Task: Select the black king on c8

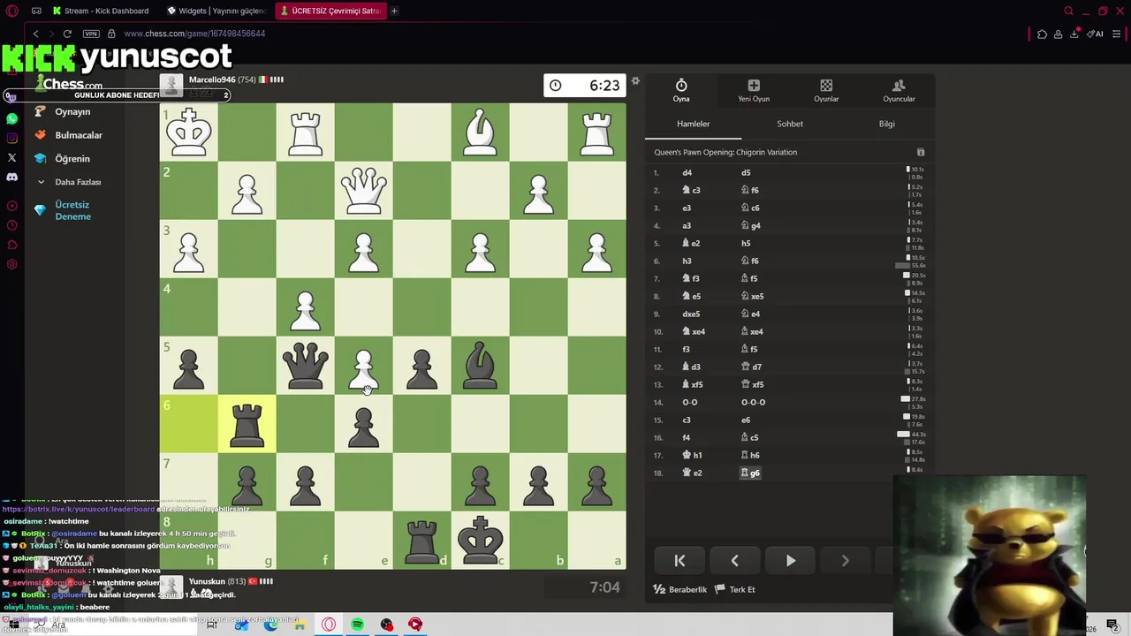Action: (480, 540)
